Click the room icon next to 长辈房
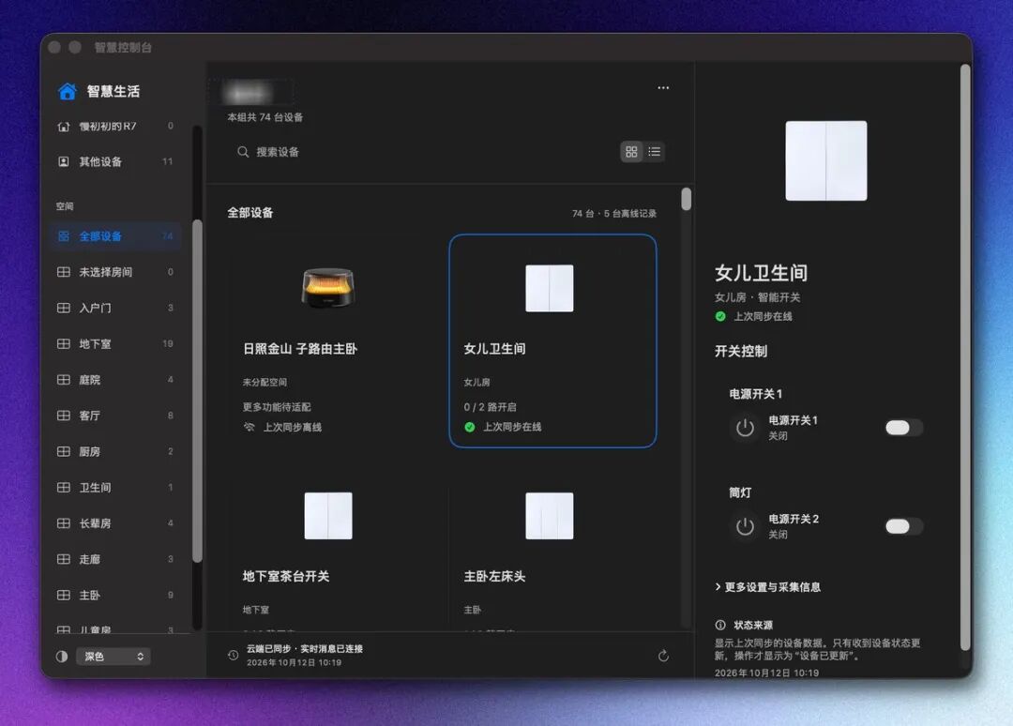1013x726 pixels. (64, 523)
